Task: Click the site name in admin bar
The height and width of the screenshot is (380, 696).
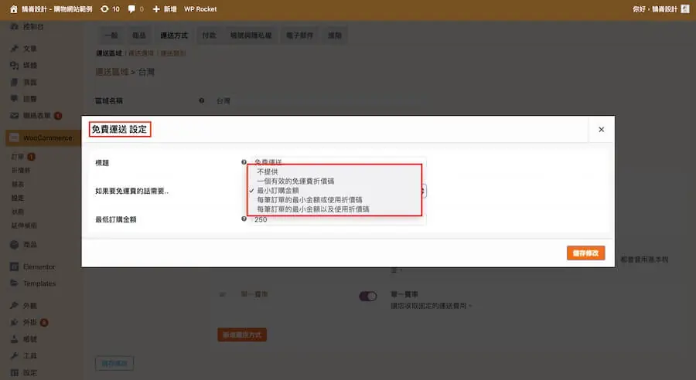Action: tap(56, 8)
